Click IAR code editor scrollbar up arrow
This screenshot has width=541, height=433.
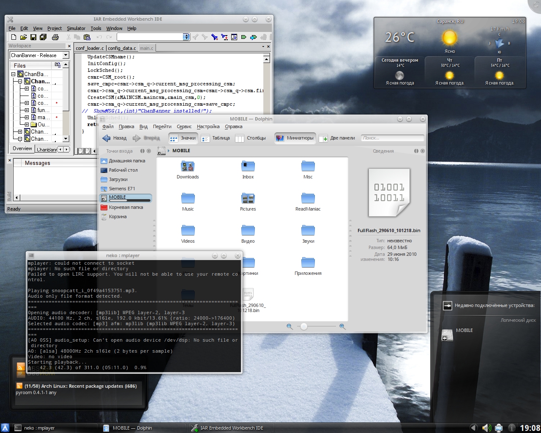pyautogui.click(x=267, y=59)
